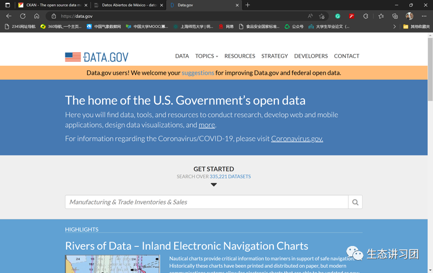Viewport: 433px width, 273px height.
Task: Click the dataset search input field
Action: point(207,202)
